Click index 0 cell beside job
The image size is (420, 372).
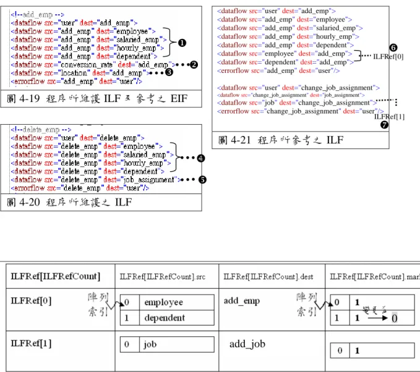pos(130,344)
